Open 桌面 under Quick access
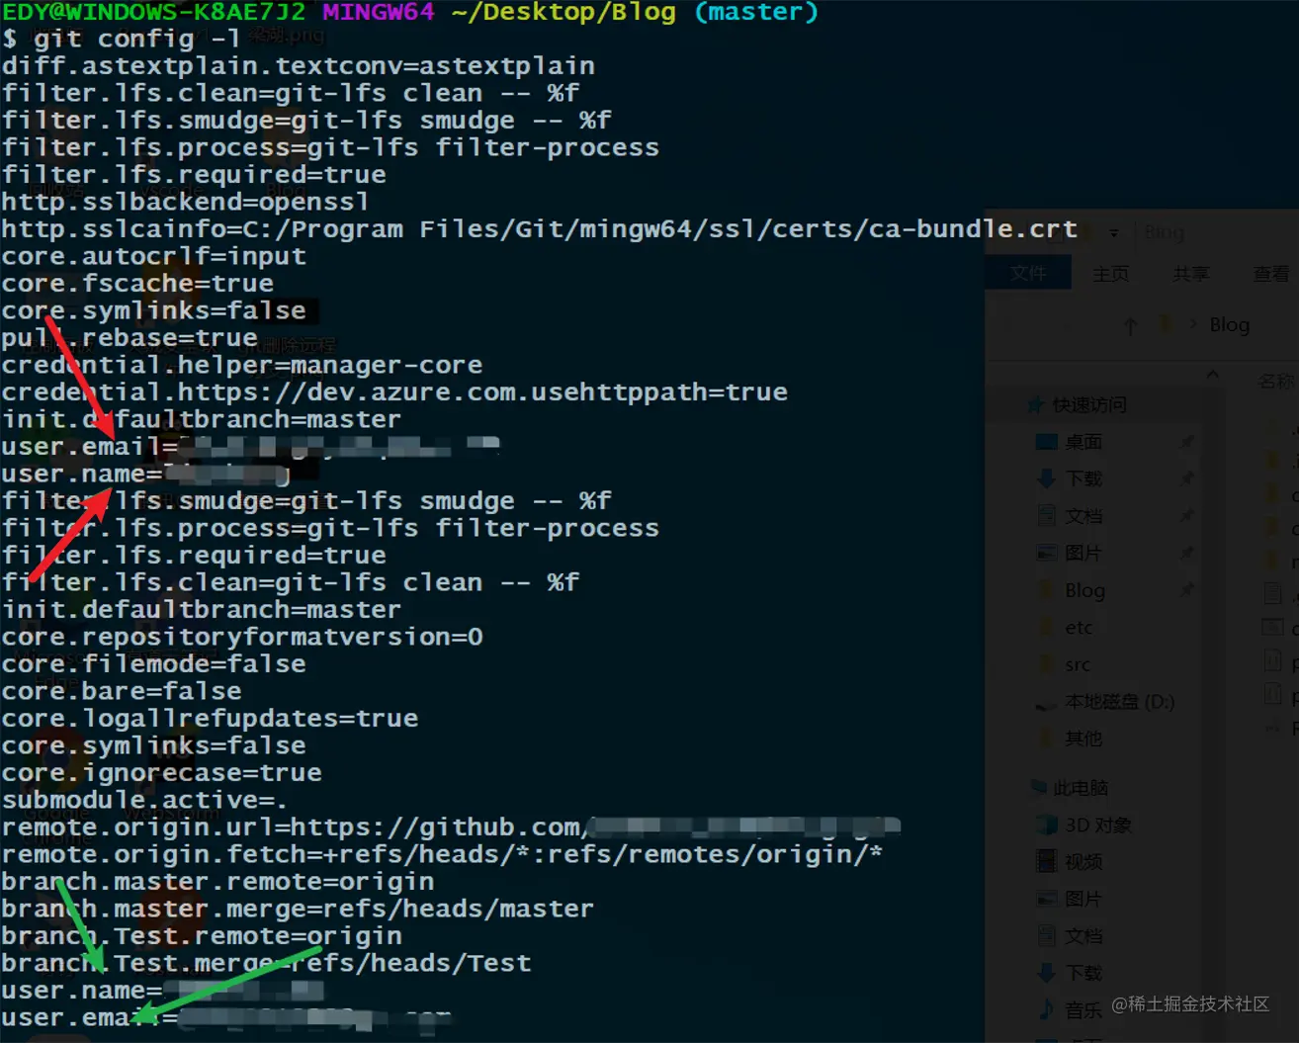Viewport: 1299px width, 1043px height. [1083, 442]
